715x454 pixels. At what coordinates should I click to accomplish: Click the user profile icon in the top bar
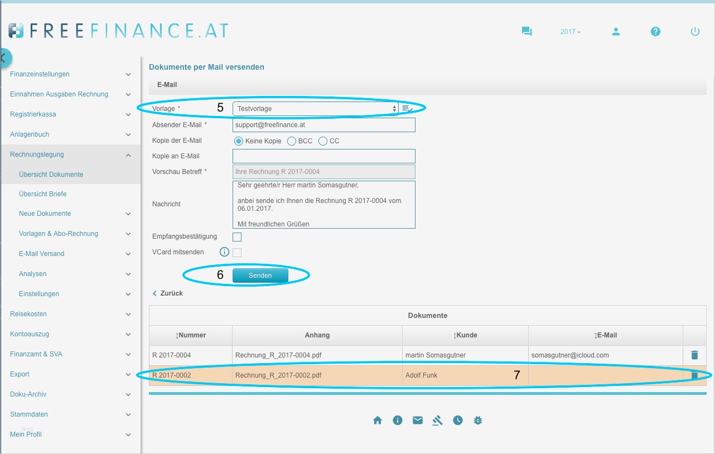(616, 32)
